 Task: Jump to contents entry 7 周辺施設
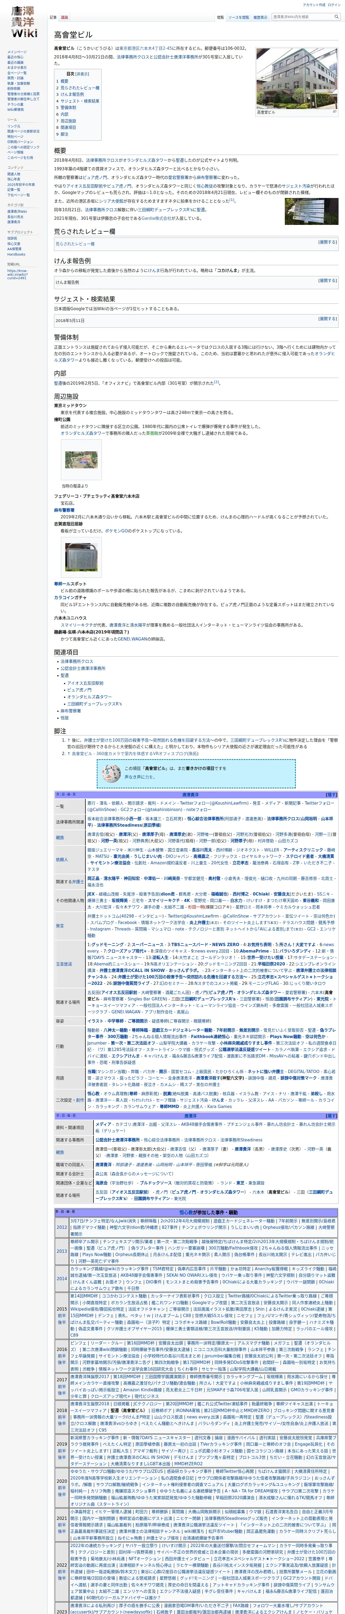(x=66, y=121)
